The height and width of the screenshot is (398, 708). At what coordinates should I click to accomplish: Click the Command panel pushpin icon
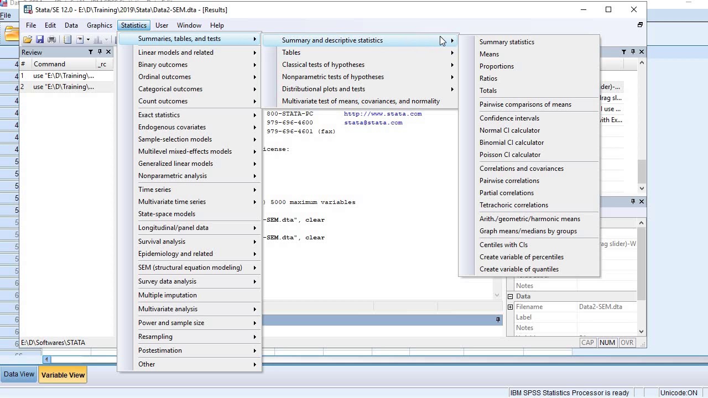click(498, 320)
